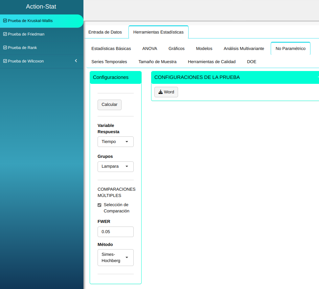Screen dimensions: 319x289
Task: Click the check icon beside Prueba de Wilcoxon
Action: click(x=5, y=61)
